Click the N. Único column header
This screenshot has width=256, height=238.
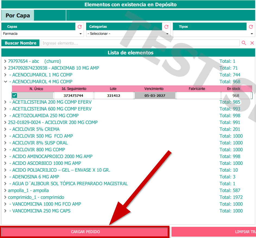[x=36, y=89]
